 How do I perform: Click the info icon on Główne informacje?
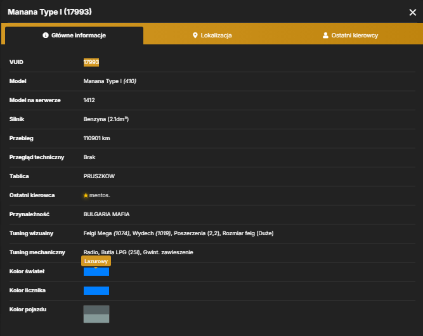[x=46, y=36]
